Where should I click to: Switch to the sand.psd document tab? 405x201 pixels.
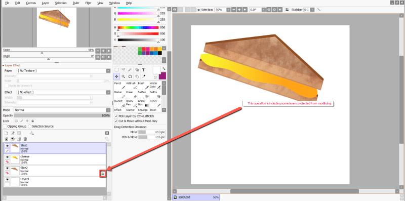pos(196,197)
